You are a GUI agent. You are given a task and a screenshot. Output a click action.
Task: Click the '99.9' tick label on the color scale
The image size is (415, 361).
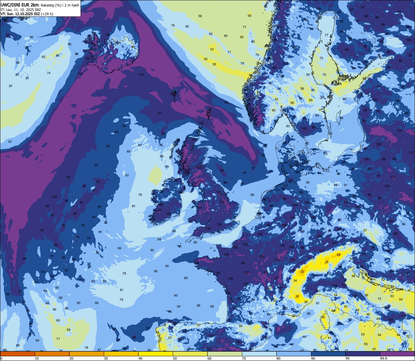(384, 358)
